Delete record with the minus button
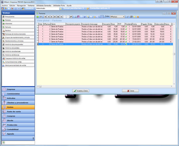This screenshot has height=146, width=179. coord(61,17)
